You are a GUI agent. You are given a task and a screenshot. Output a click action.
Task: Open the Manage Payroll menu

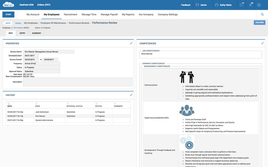click(109, 15)
